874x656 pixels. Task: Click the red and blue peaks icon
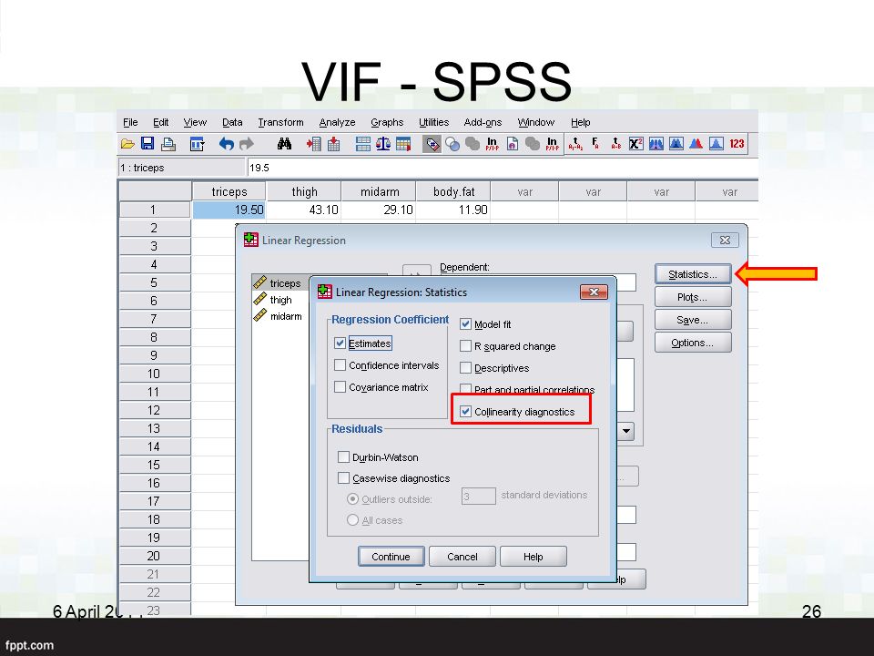[x=696, y=144]
